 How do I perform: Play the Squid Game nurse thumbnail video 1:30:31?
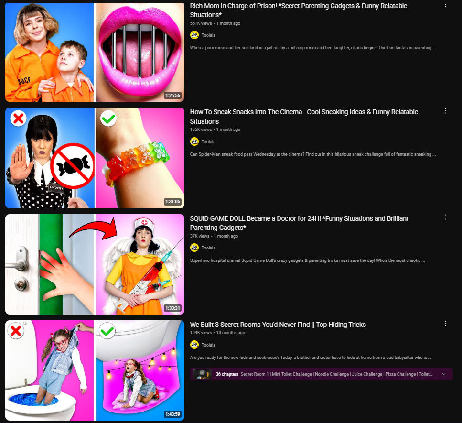tap(95, 264)
